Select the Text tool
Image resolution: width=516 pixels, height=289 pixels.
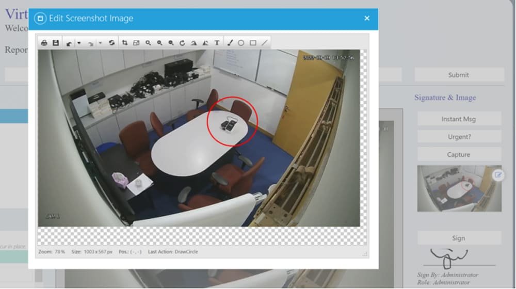tap(217, 43)
